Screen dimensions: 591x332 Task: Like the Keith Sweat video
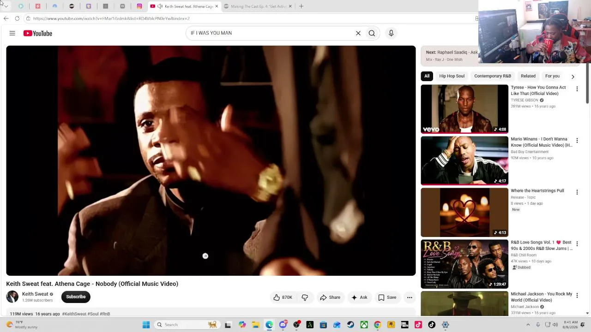[283, 297]
